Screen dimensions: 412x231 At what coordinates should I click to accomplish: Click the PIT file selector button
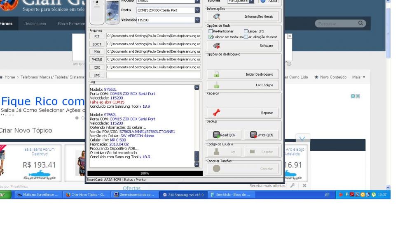(97, 36)
